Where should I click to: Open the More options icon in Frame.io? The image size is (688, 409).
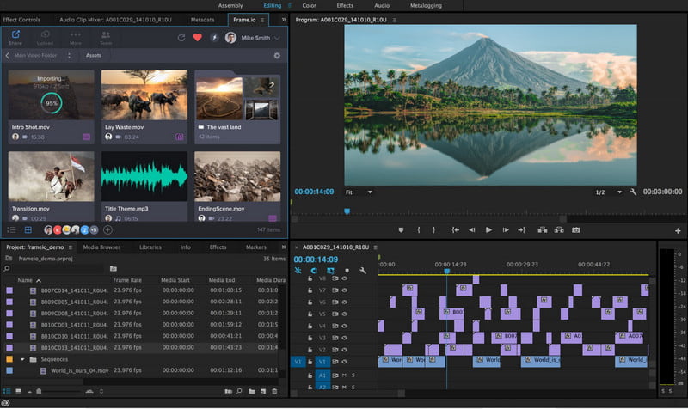tap(76, 34)
